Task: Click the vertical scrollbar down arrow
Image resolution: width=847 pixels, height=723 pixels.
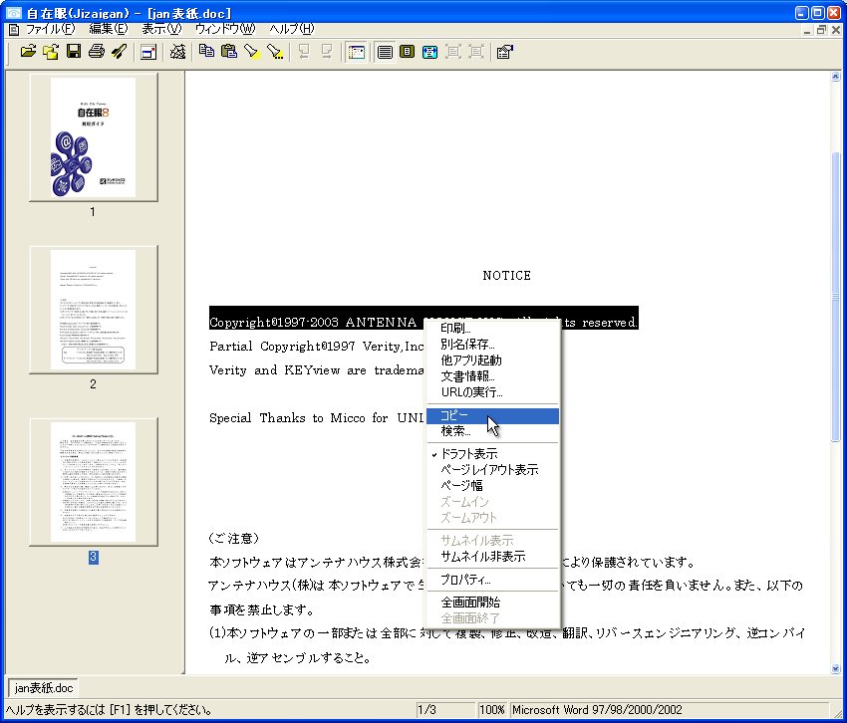Action: (836, 669)
